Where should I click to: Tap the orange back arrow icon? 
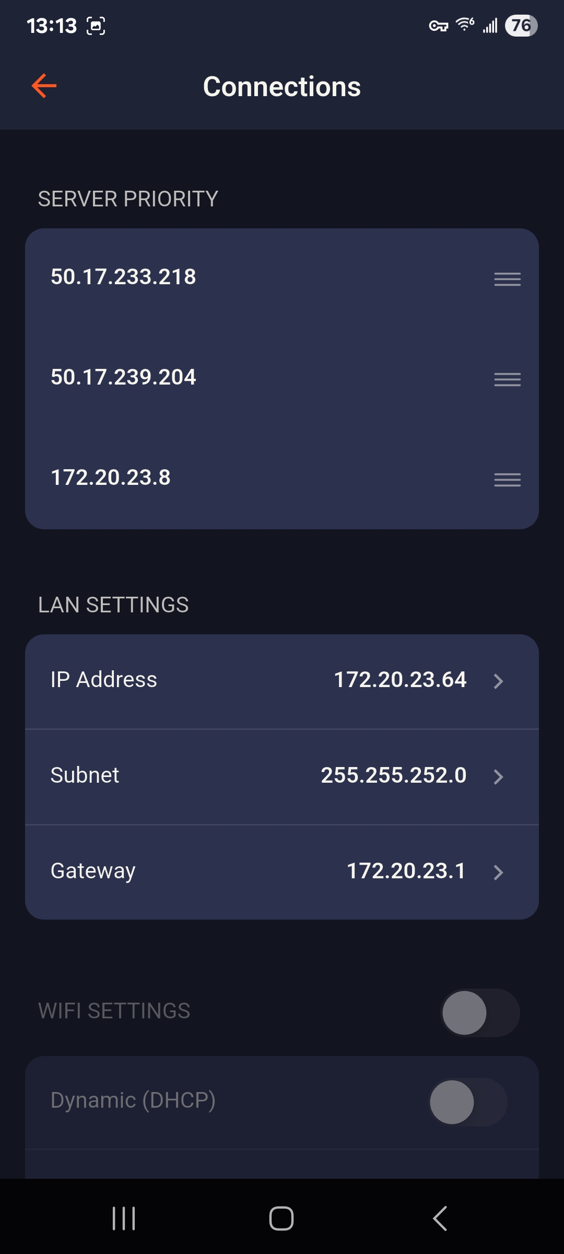click(44, 86)
